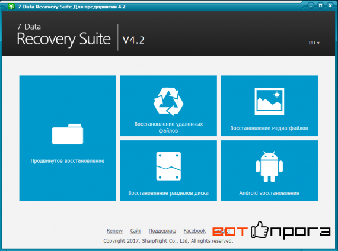Select the picture icon for media recovery

click(269, 102)
